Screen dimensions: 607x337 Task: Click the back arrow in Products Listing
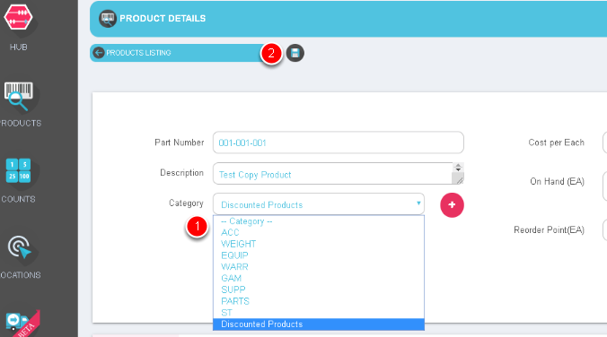pos(99,53)
